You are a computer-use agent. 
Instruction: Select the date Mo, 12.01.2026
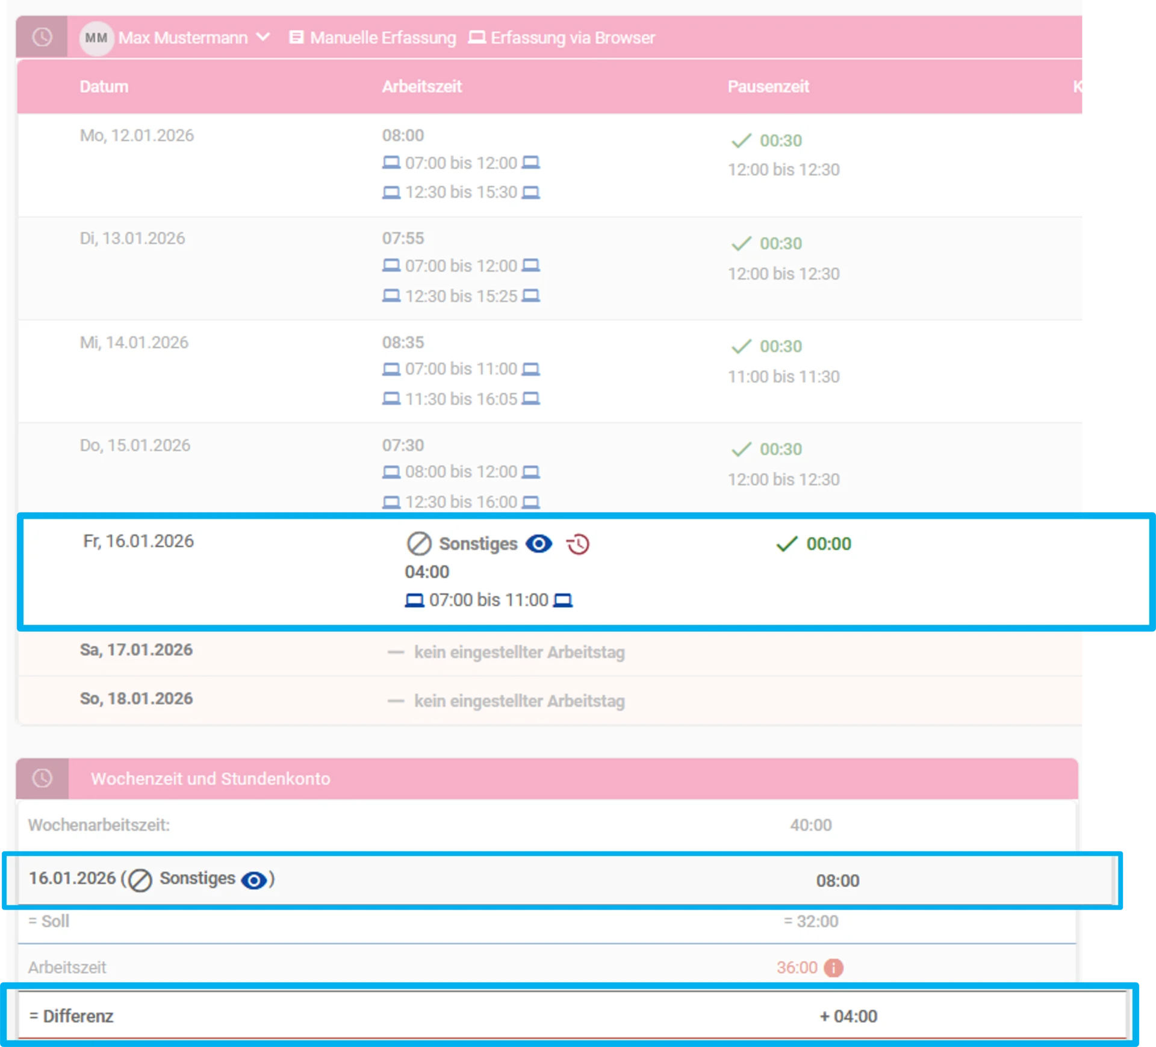point(137,136)
